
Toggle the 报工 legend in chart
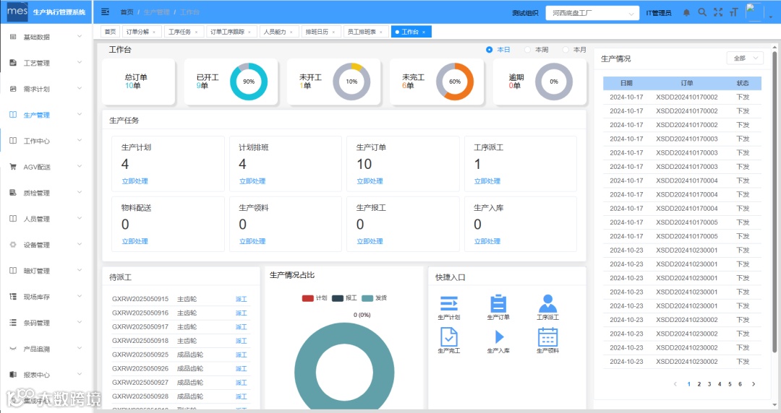point(344,298)
